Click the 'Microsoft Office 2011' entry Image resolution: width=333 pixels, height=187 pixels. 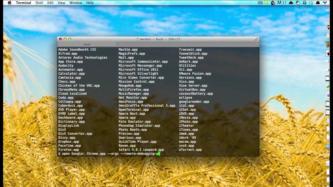point(138,70)
